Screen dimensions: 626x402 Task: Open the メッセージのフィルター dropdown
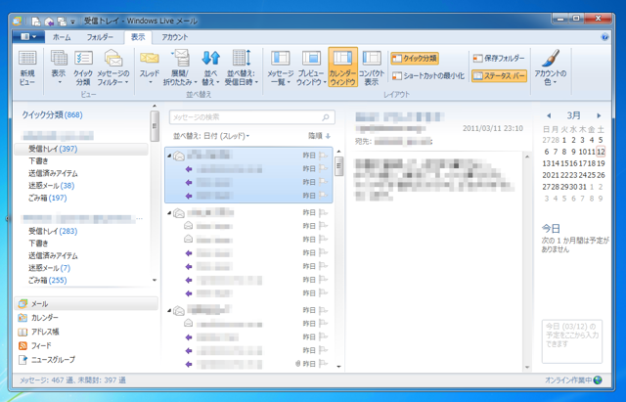pos(113,68)
